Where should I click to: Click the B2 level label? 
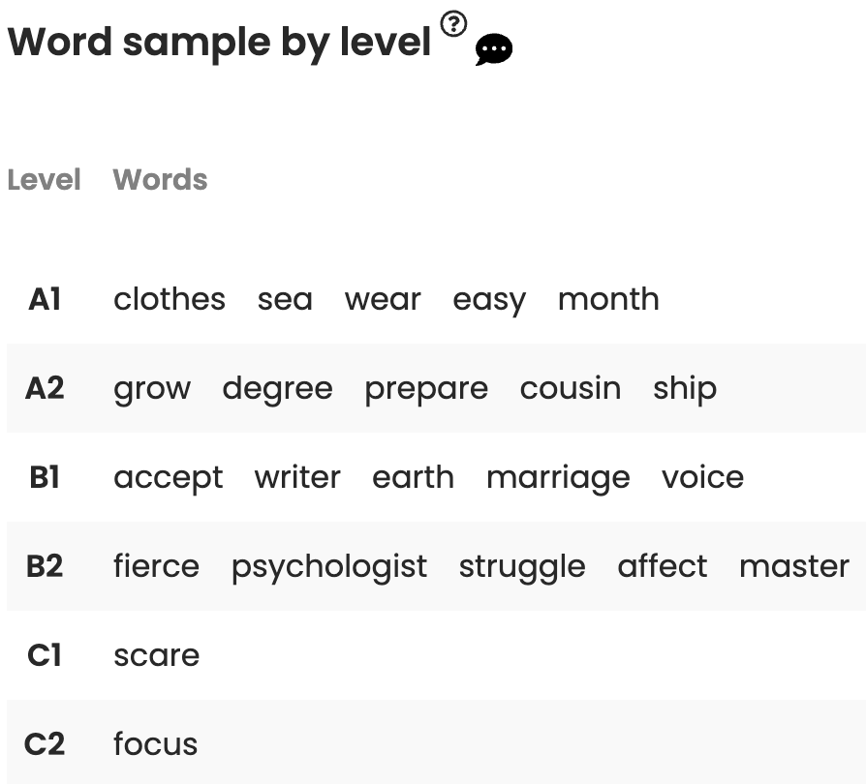[45, 566]
